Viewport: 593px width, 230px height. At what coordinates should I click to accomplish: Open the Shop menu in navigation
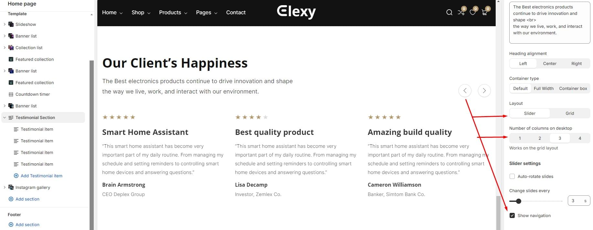[141, 12]
